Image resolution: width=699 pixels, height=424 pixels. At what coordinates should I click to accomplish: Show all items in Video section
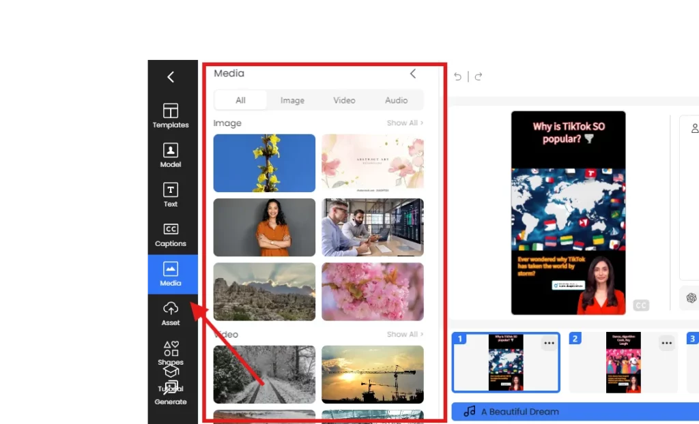tap(405, 334)
